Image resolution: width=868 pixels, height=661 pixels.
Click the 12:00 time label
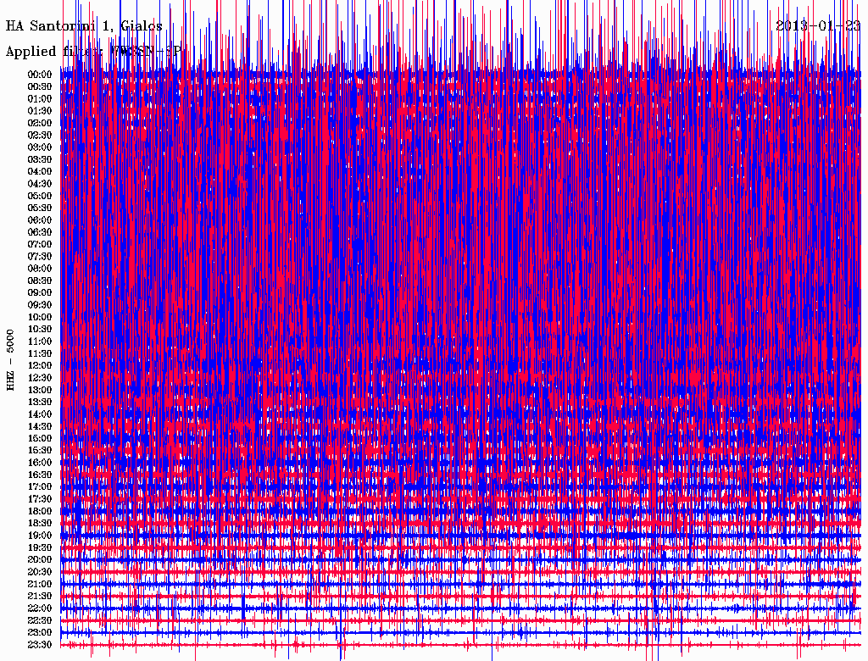40,365
